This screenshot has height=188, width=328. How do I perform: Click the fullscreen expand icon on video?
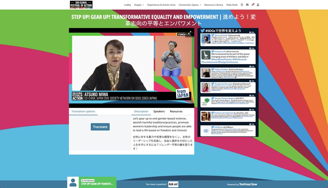point(189,32)
